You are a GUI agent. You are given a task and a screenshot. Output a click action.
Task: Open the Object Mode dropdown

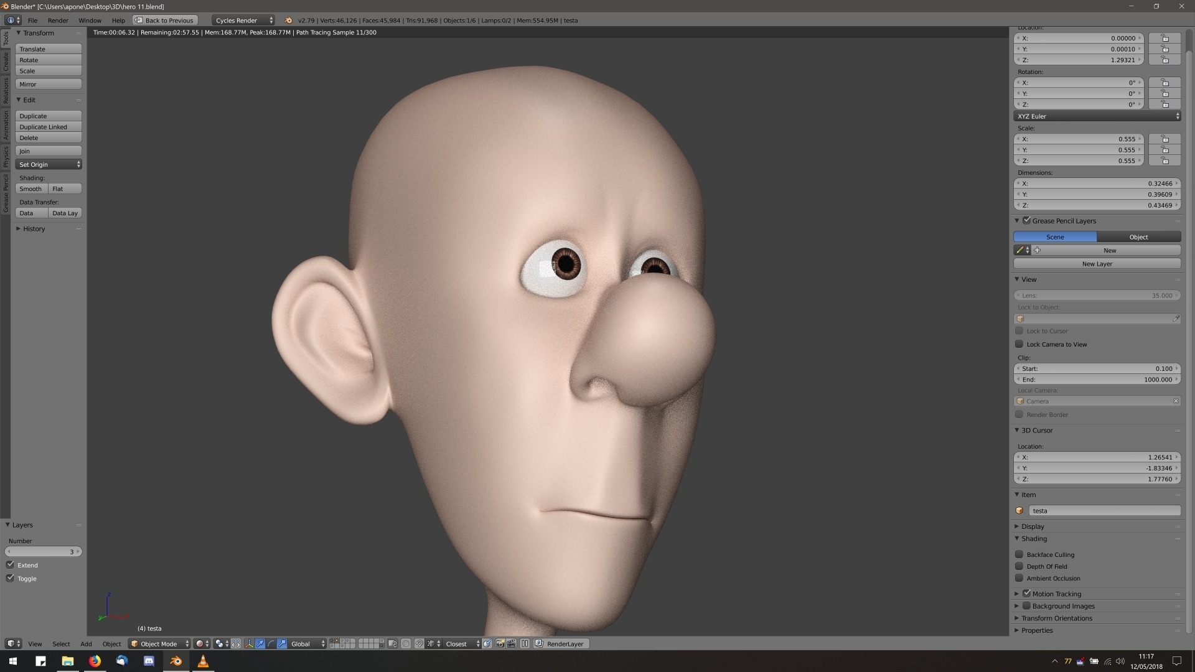tap(159, 644)
